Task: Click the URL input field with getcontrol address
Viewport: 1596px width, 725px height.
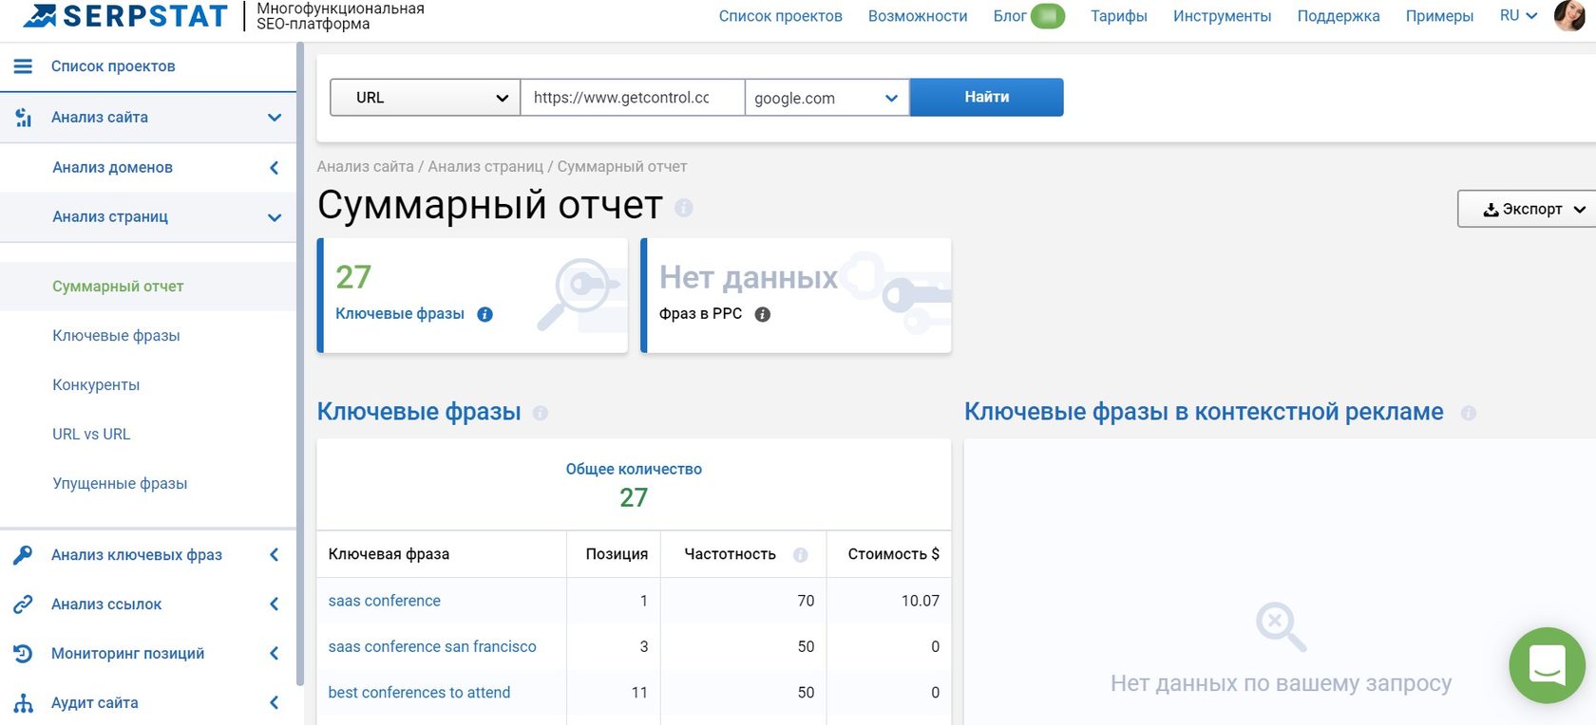Action: (633, 98)
